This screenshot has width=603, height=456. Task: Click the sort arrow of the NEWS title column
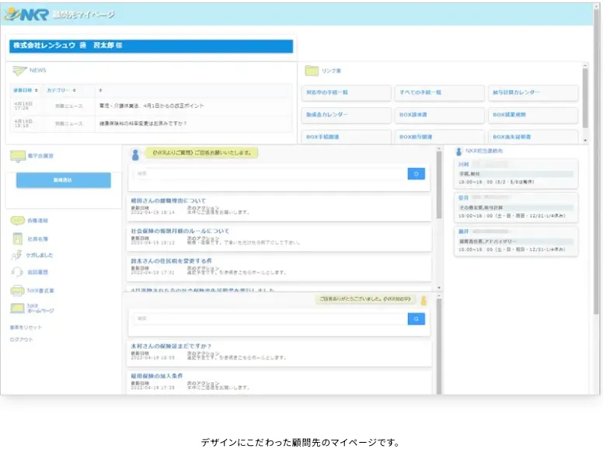click(x=100, y=90)
